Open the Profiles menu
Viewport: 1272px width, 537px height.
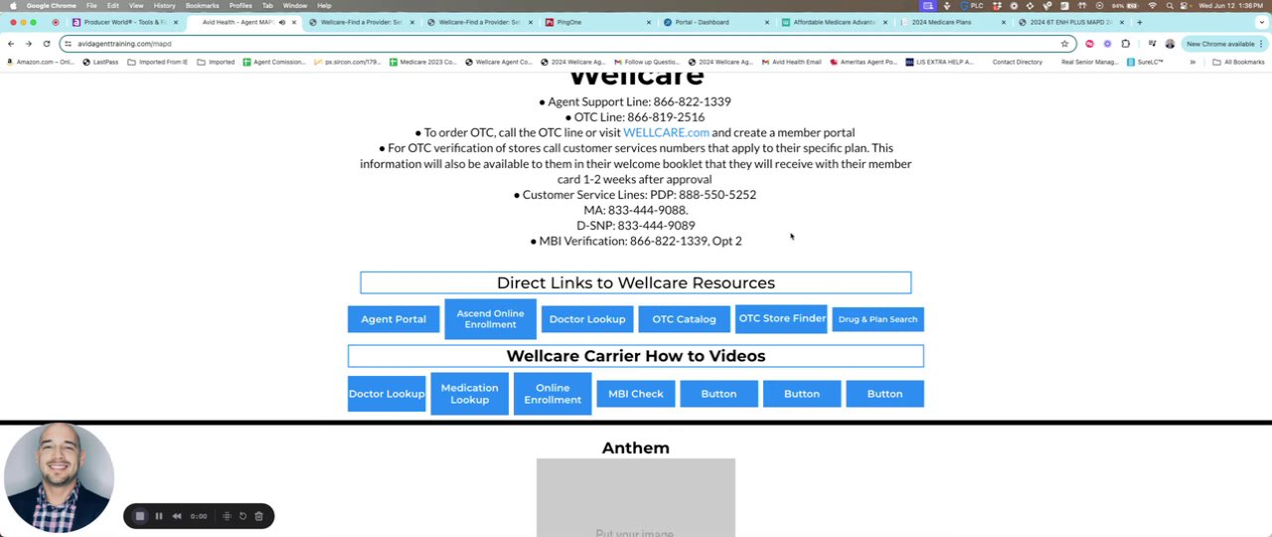(x=240, y=6)
